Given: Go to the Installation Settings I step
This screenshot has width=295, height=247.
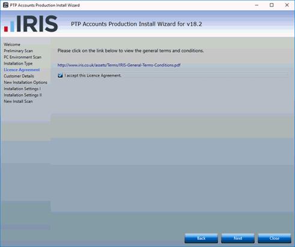Looking at the screenshot, I should (x=22, y=89).
